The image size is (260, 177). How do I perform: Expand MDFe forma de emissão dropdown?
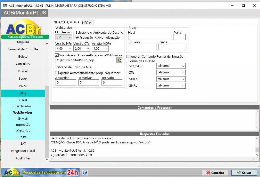pyautogui.click(x=171, y=79)
